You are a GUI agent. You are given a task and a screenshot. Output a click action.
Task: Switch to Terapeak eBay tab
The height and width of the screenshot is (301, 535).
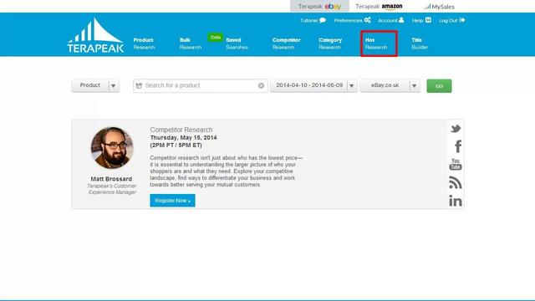point(319,7)
